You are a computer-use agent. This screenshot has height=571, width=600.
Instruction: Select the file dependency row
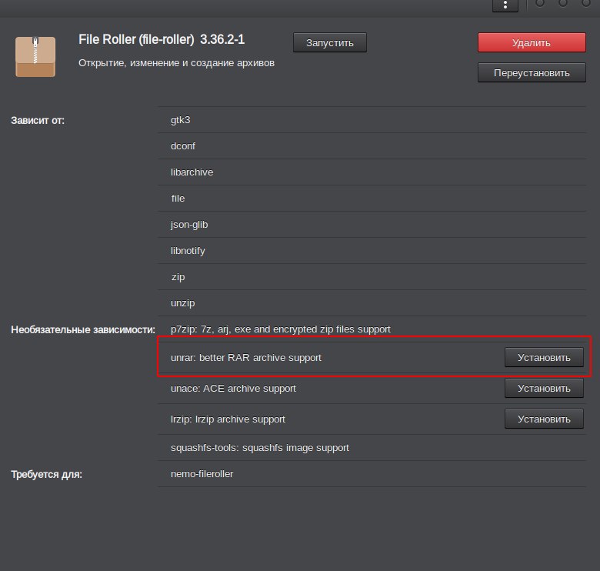(x=372, y=199)
